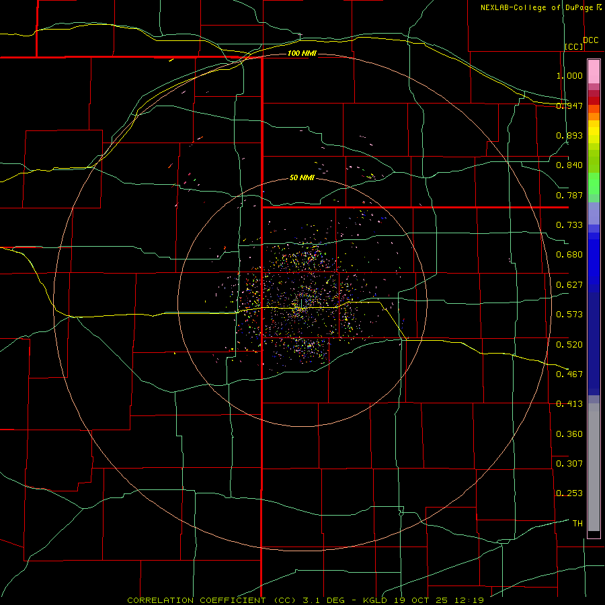Click the 50 NMI range ring label
The image size is (605, 605).
[x=302, y=177]
